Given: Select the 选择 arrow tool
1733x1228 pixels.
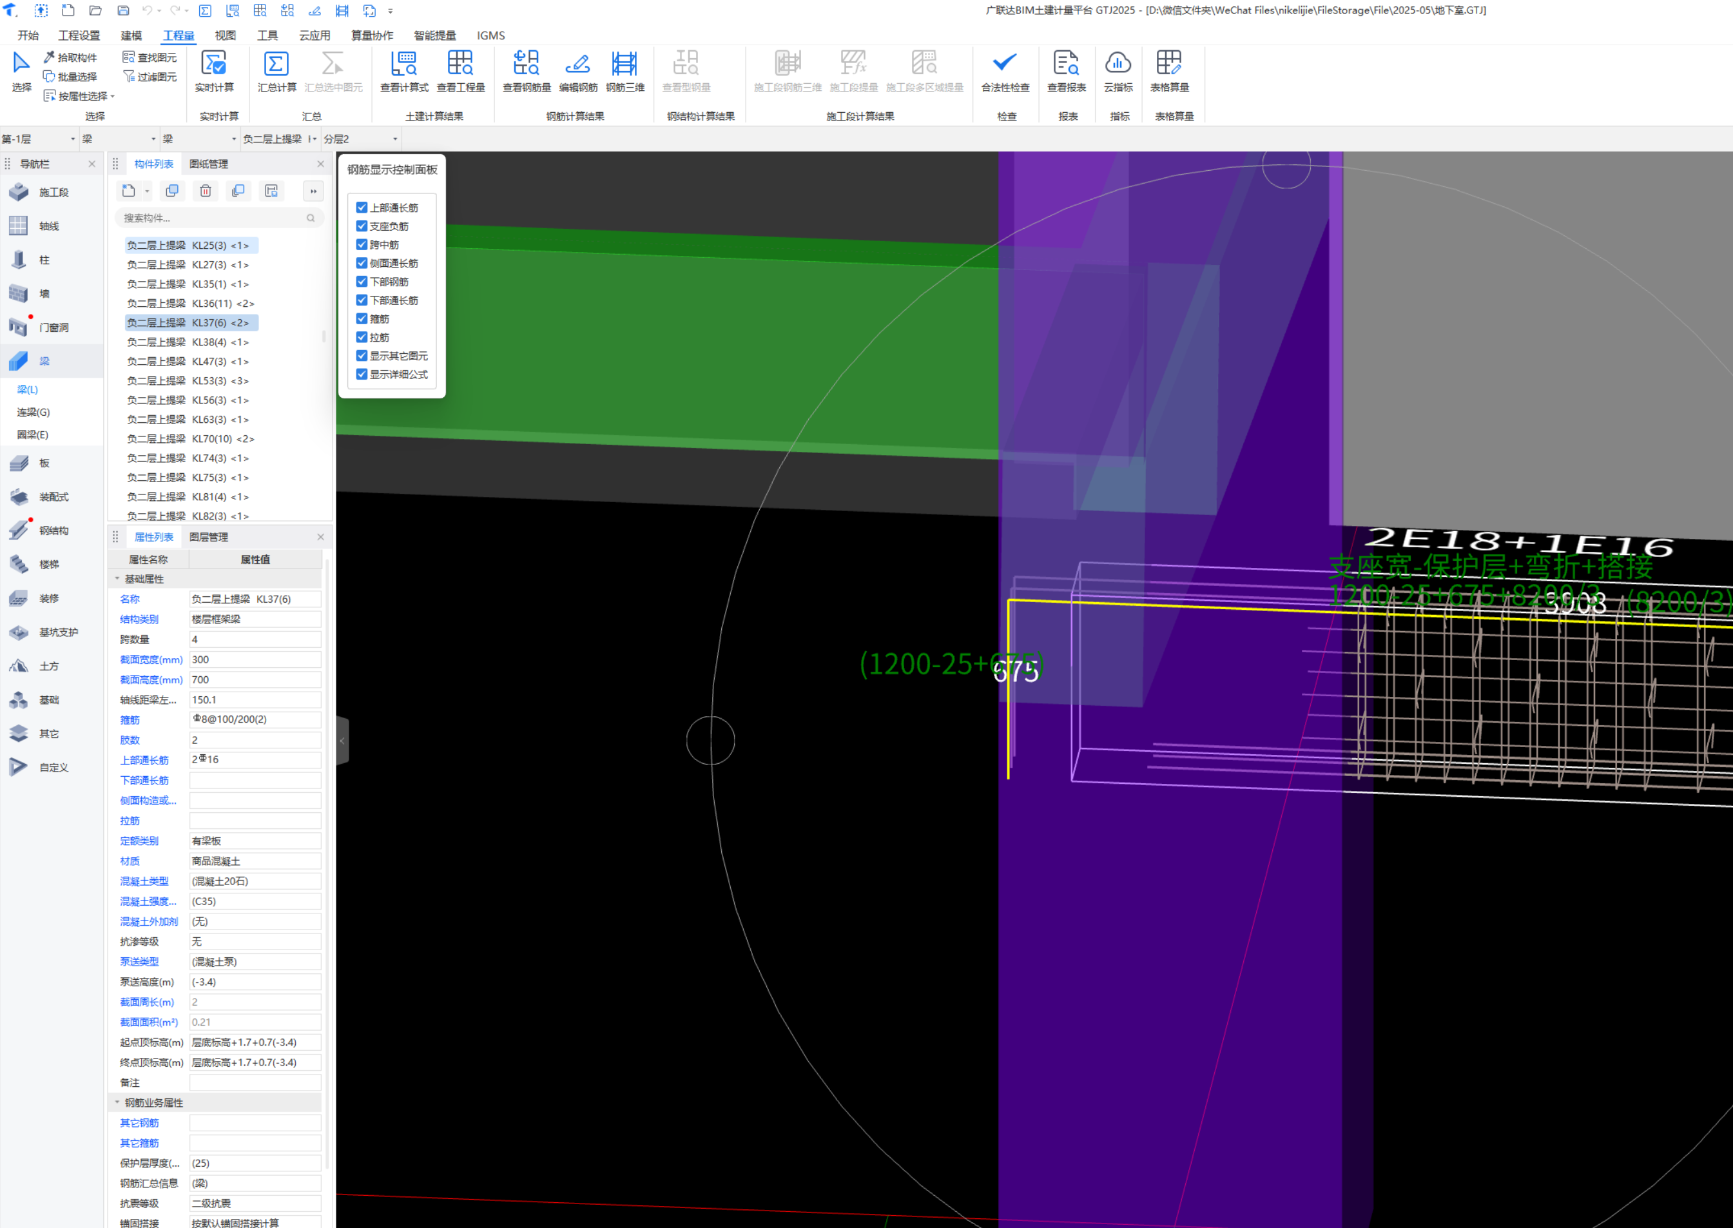Looking at the screenshot, I should 21,71.
